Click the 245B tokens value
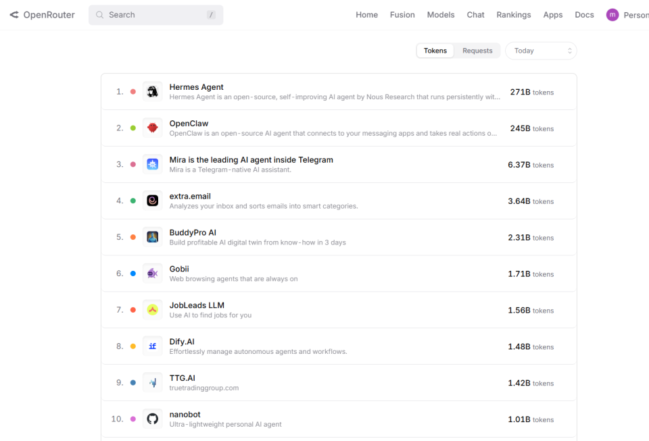 [x=532, y=128]
